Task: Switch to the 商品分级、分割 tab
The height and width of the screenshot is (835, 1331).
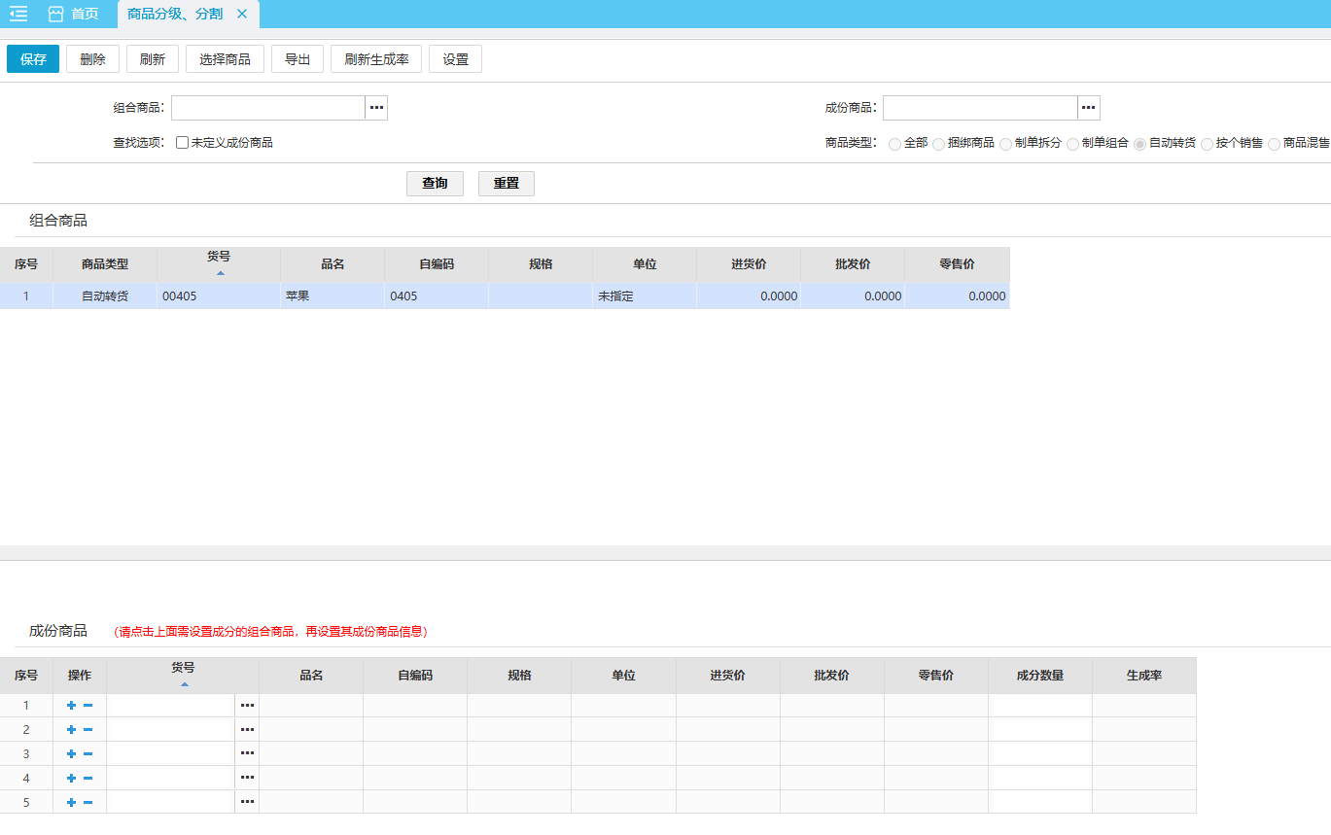Action: (x=175, y=14)
